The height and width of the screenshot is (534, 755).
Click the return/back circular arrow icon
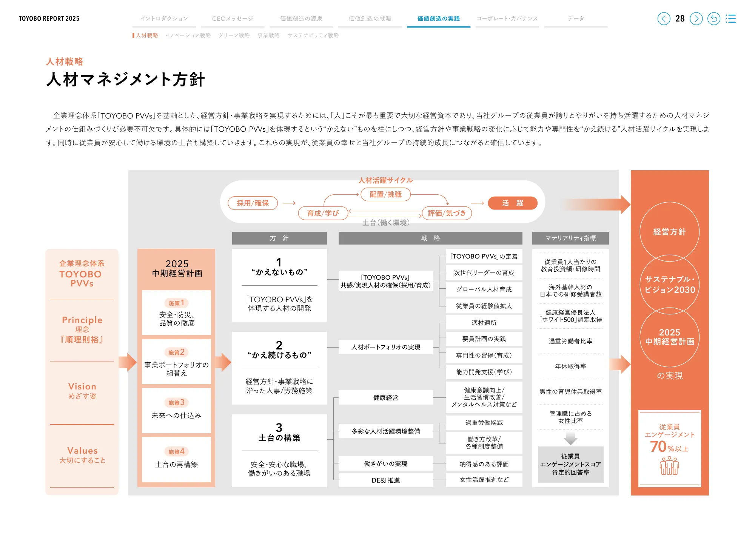tap(713, 18)
